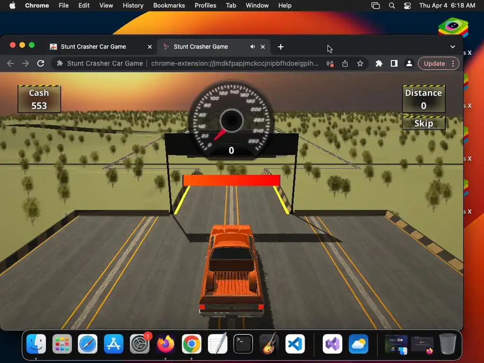The height and width of the screenshot is (363, 484).
Task: Open Terminal from the dock
Action: pyautogui.click(x=243, y=344)
